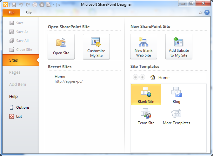Open the Preview in Browser dropdown arrow

pyautogui.click(x=53, y=4)
